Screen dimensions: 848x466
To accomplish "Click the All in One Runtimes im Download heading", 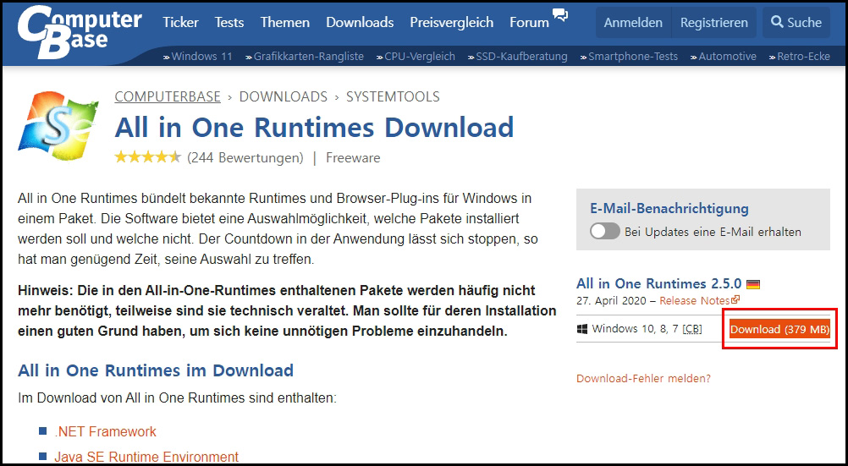I will pos(156,370).
